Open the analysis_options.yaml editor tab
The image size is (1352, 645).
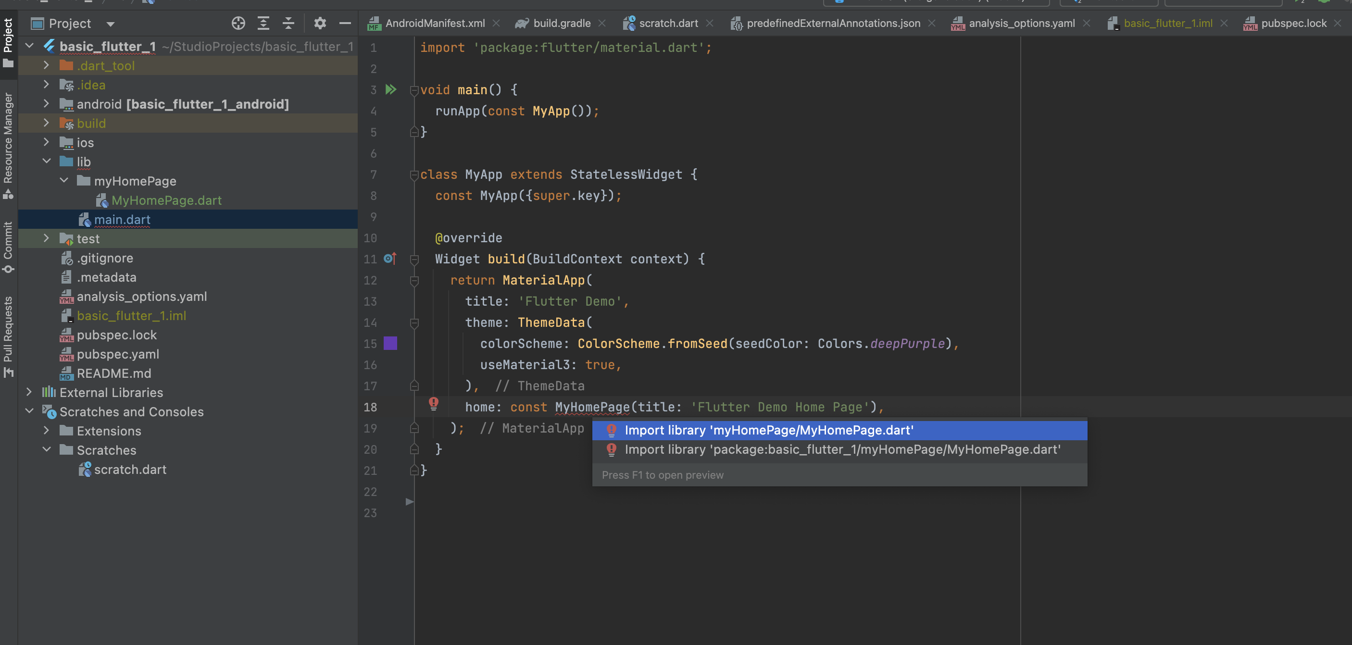(x=1021, y=23)
